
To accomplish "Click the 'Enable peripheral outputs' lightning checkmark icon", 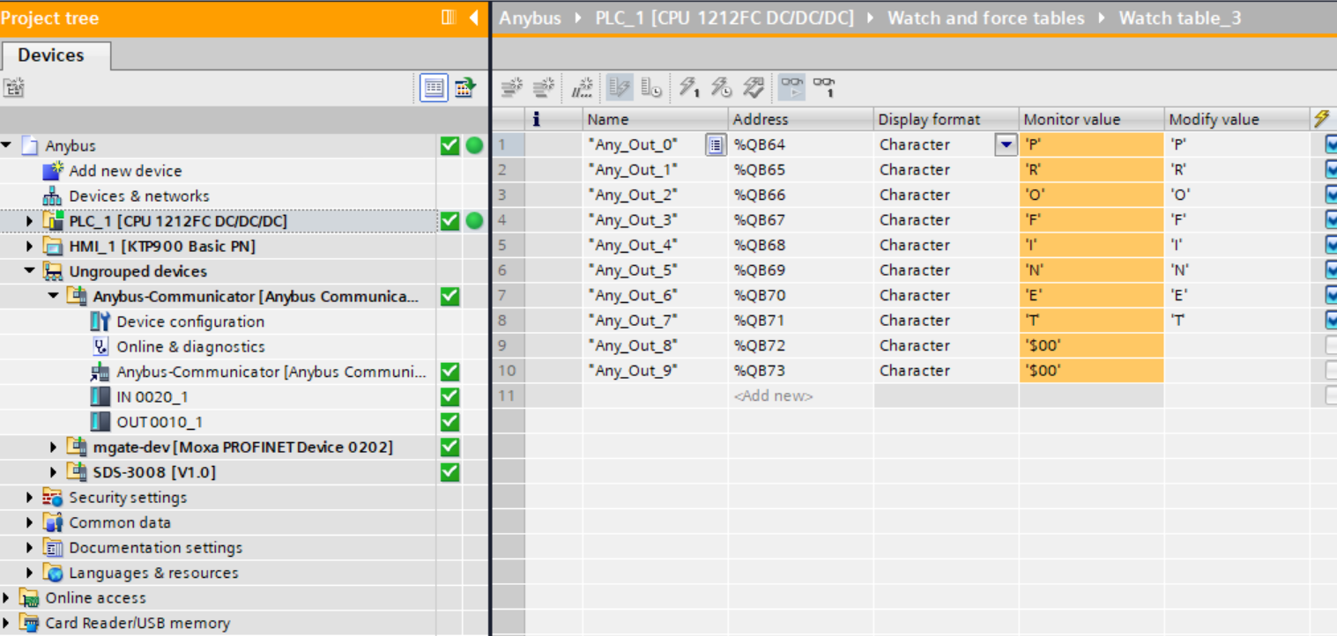I will coord(754,87).
